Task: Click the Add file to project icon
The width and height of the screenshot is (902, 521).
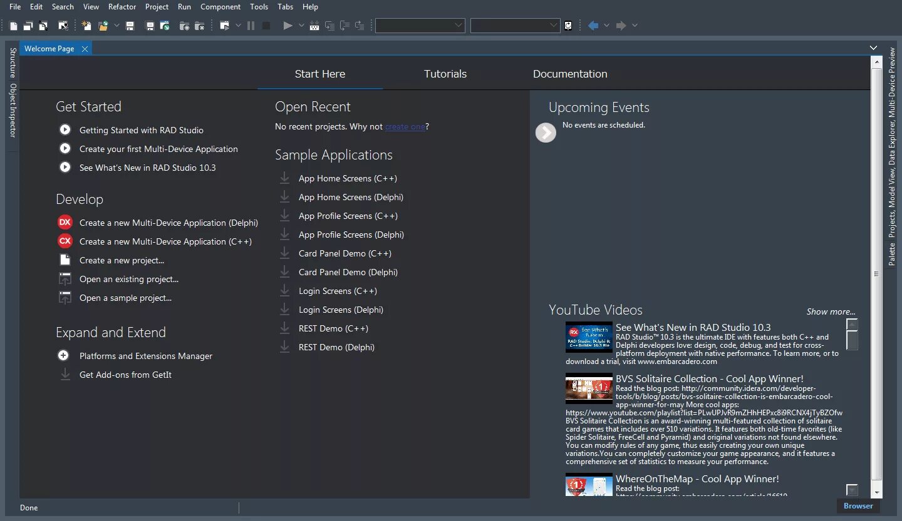Action: [x=184, y=26]
